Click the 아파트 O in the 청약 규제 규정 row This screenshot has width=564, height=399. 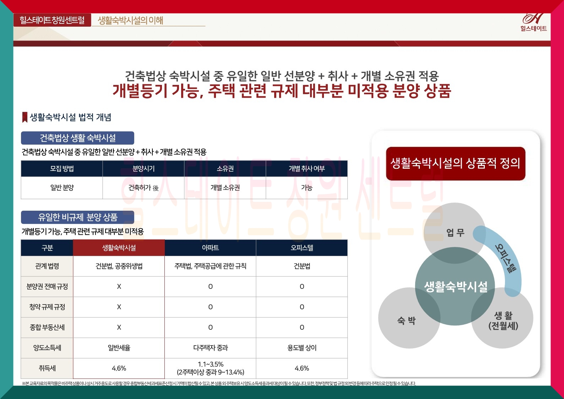point(210,307)
